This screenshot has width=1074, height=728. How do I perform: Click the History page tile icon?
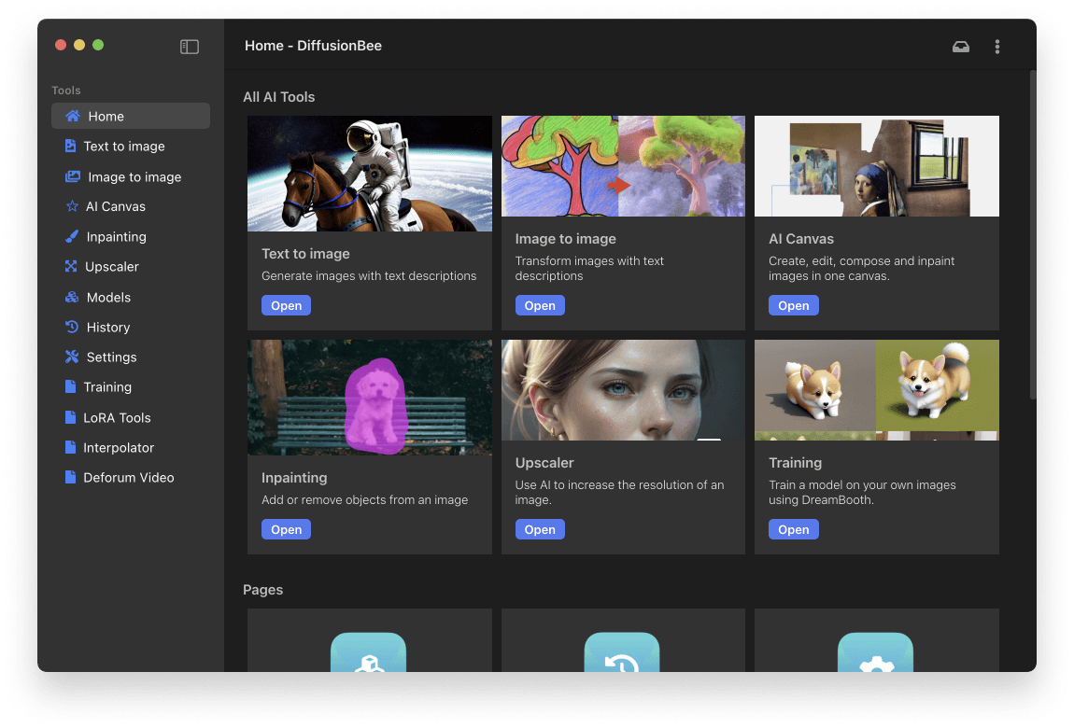[622, 652]
